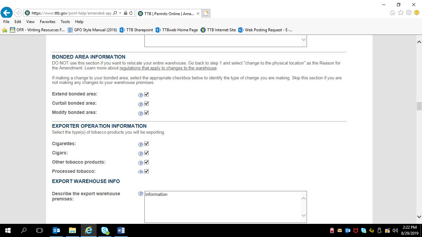Open the Favorites star icon at top right
Viewport: 422px width, 237px height.
(401, 13)
